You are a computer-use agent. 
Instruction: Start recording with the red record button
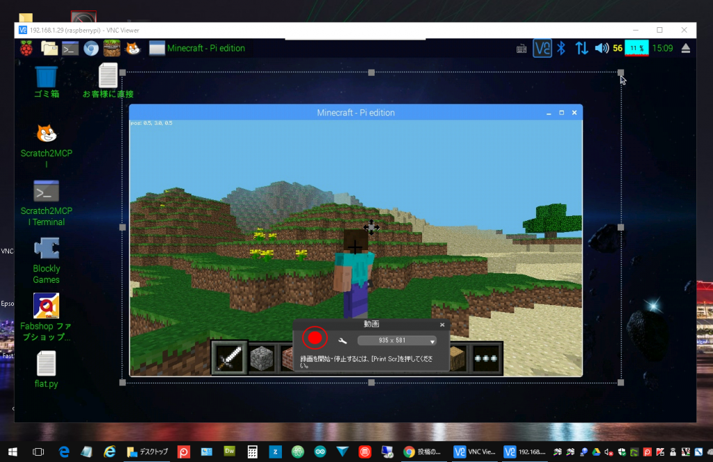pos(315,338)
